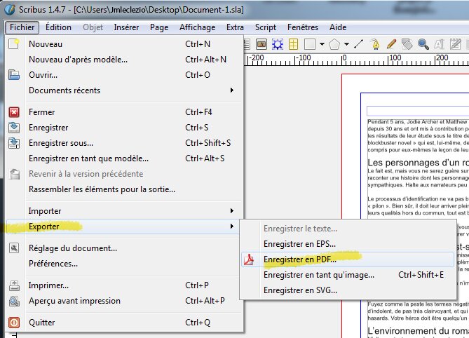Choose Nouveau d'après modèle
Screen dimensions: 469x338
coord(125,60)
